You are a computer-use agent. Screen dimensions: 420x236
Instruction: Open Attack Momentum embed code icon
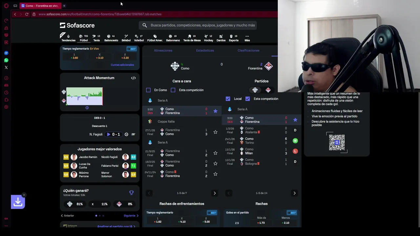pos(133,78)
